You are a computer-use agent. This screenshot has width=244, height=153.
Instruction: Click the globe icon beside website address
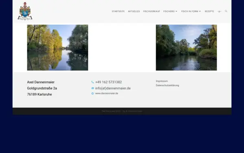coord(93,93)
